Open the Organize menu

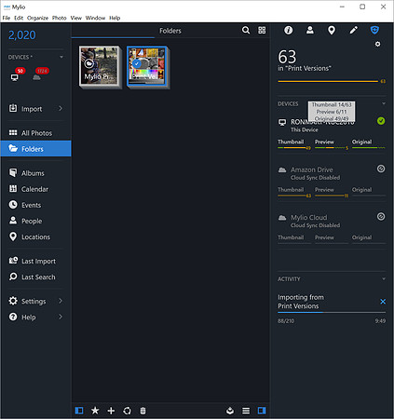coord(37,18)
